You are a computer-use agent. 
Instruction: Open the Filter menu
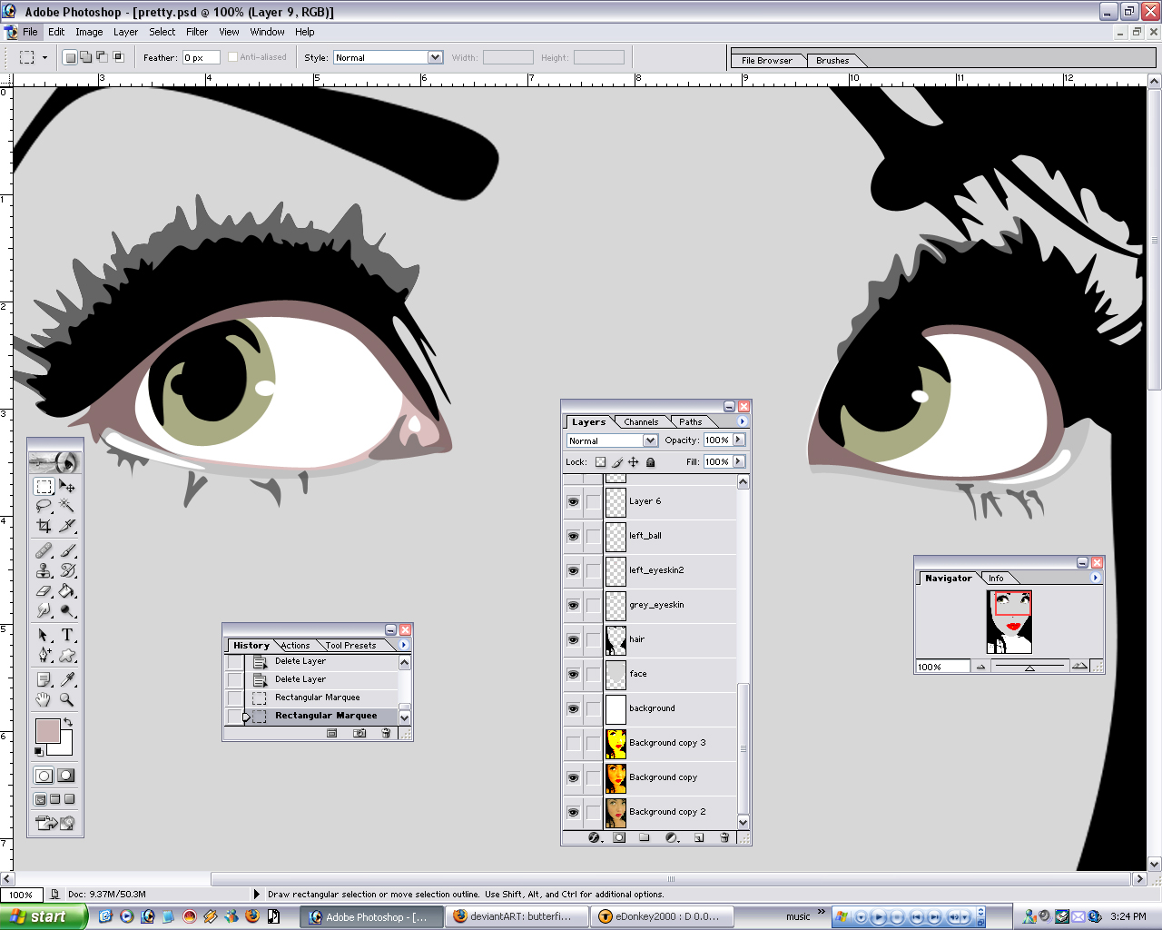pos(197,32)
